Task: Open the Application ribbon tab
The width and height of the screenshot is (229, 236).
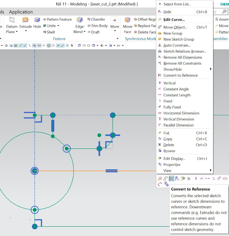Action: click(21, 12)
